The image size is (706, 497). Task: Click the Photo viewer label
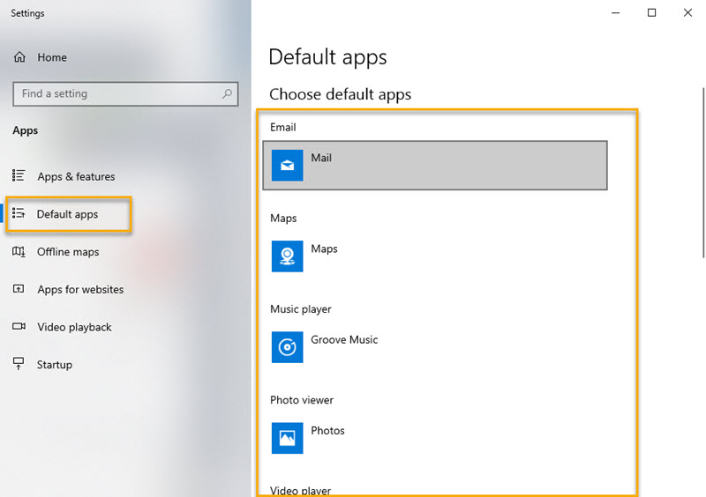tap(302, 400)
